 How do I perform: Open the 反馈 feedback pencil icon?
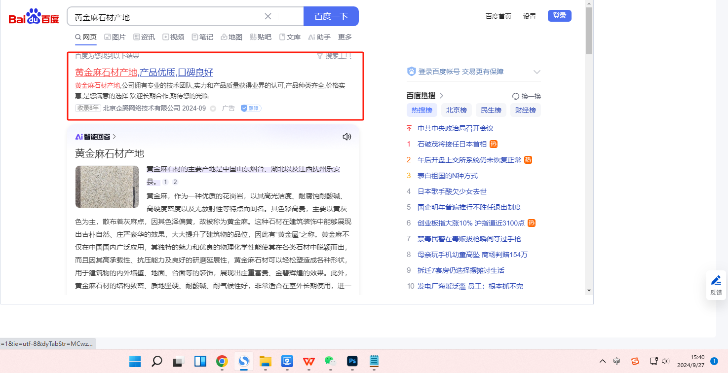point(716,281)
